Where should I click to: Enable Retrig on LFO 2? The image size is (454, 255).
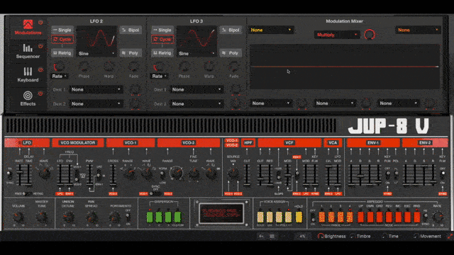pyautogui.click(x=62, y=53)
